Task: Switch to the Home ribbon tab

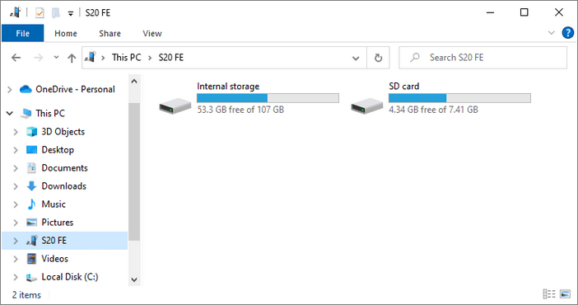Action: tap(66, 33)
